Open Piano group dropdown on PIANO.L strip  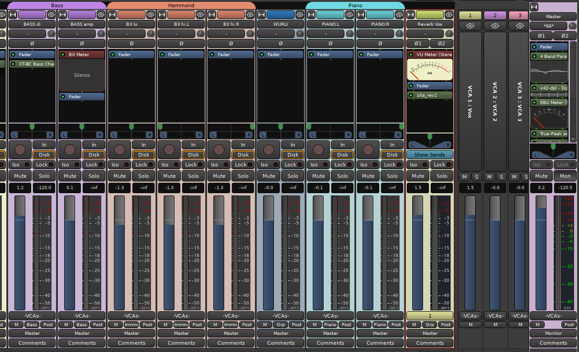point(330,325)
